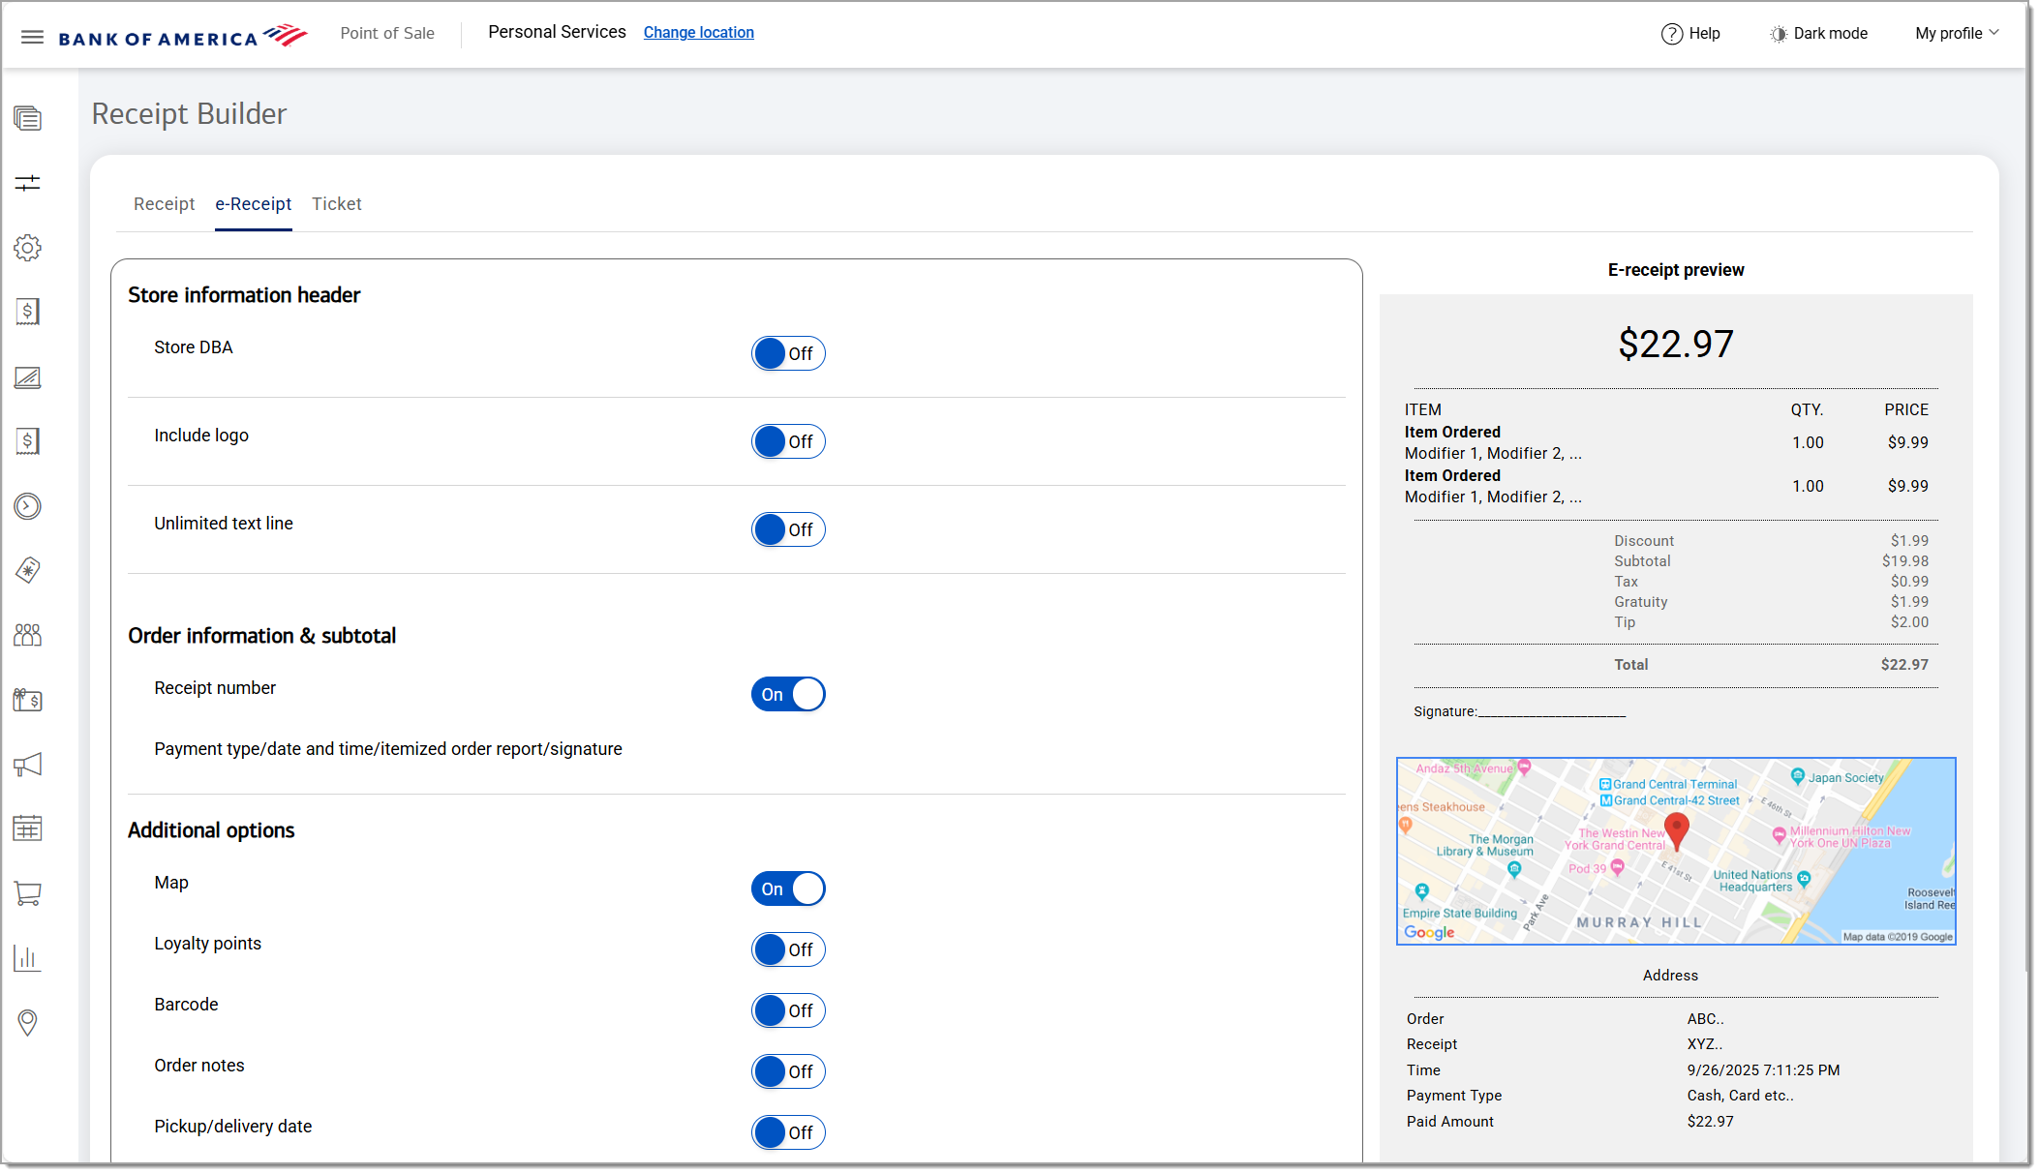Click the map preview thumbnail
Screen dimensions: 2039x1174
point(1675,851)
